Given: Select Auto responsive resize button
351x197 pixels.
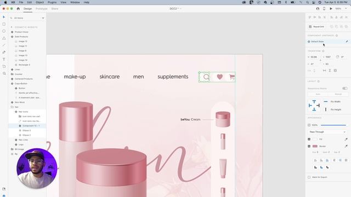Looking at the screenshot, I should 318,94.
